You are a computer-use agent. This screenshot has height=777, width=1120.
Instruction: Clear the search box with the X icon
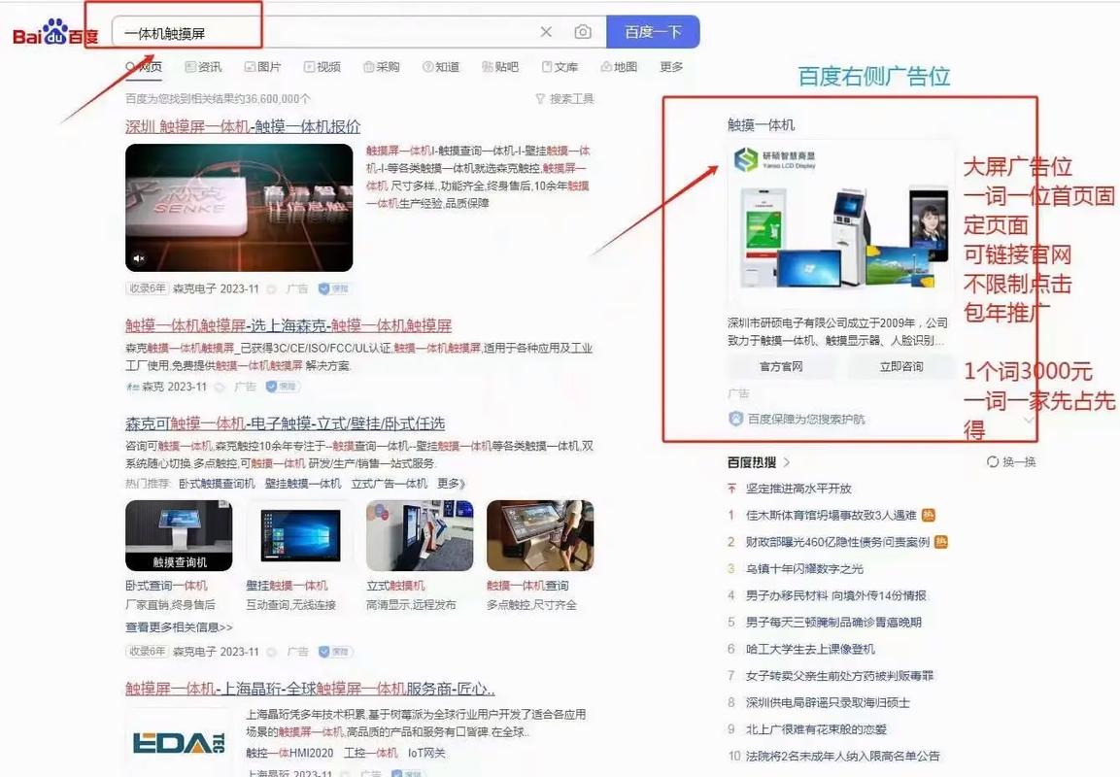pyautogui.click(x=547, y=32)
